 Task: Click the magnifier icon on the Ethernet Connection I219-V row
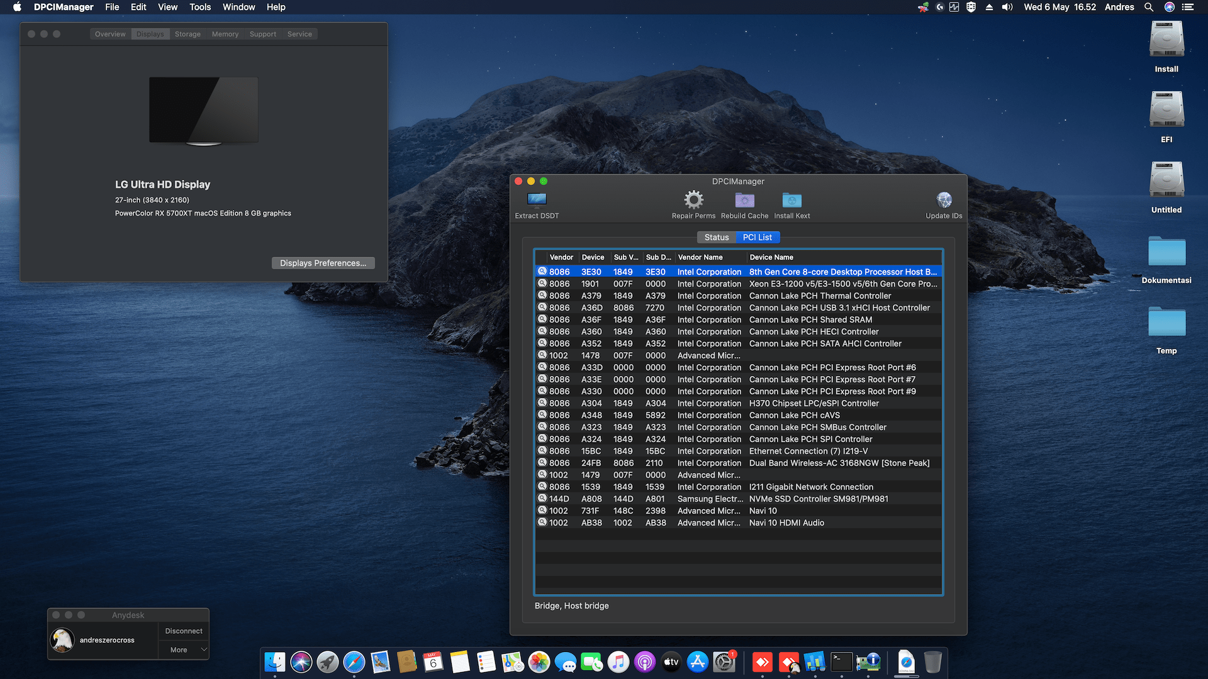pyautogui.click(x=542, y=451)
